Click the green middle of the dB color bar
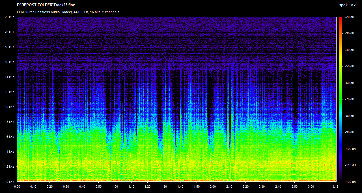The height and width of the screenshot is (193, 362). [340, 91]
